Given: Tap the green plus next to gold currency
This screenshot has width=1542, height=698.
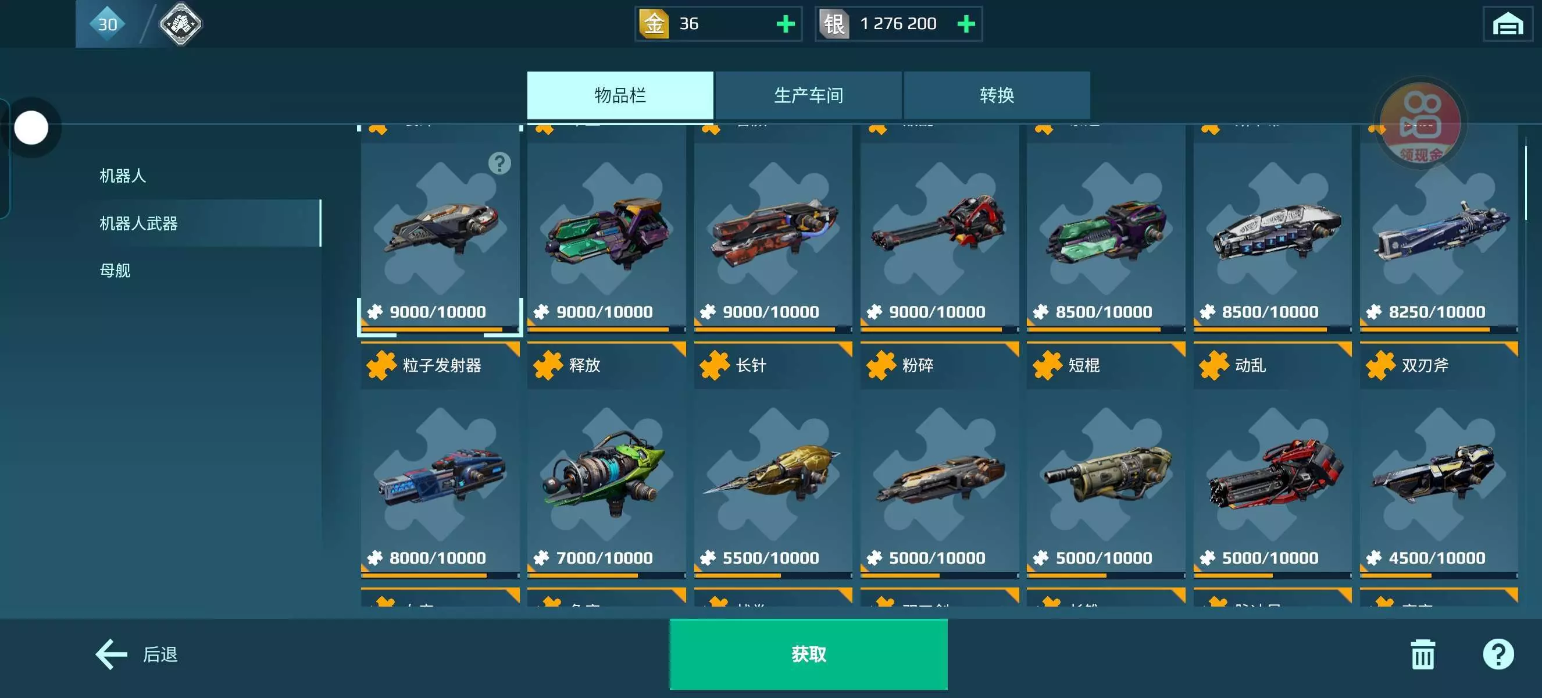Looking at the screenshot, I should tap(785, 24).
